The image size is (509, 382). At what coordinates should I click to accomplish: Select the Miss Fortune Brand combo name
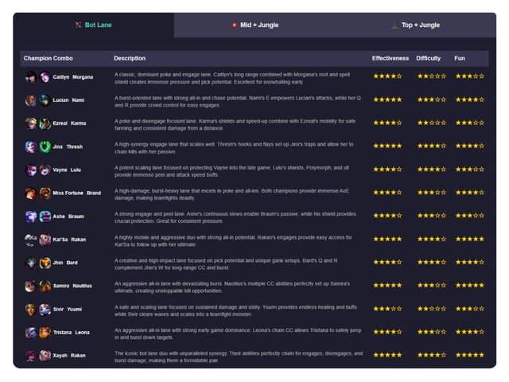76,193
